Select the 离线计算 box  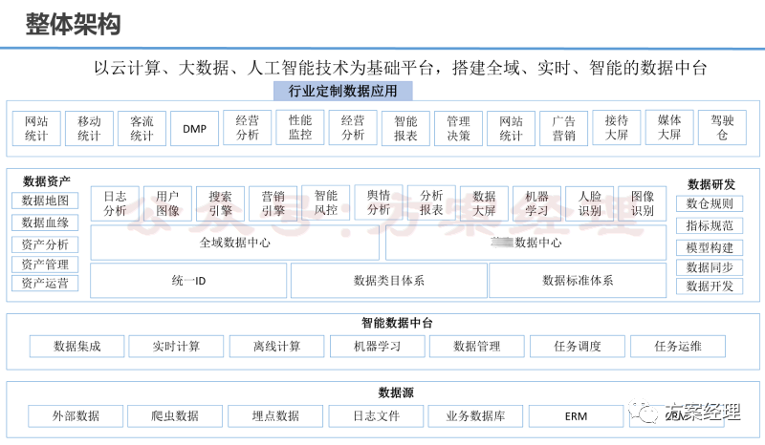pos(276,347)
